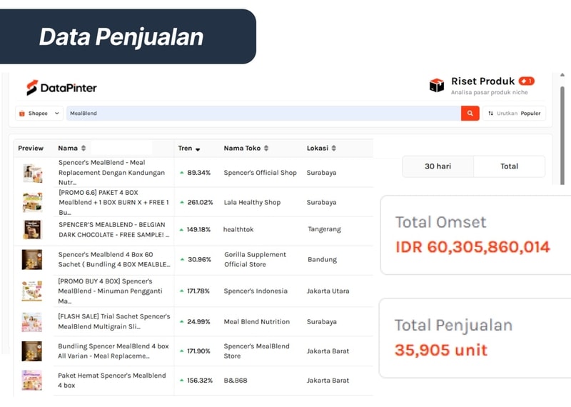Click the orange search button
The width and height of the screenshot is (571, 407).
point(470,114)
